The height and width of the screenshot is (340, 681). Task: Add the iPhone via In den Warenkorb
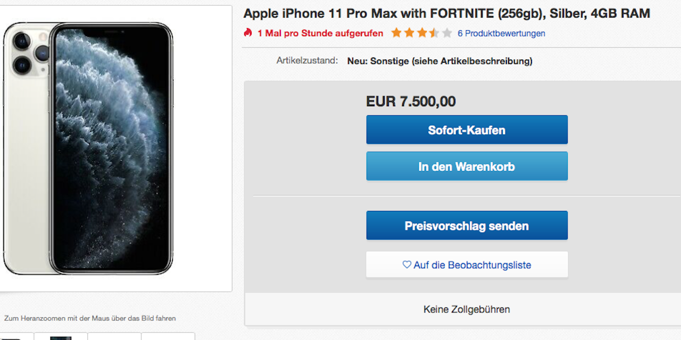point(467,166)
